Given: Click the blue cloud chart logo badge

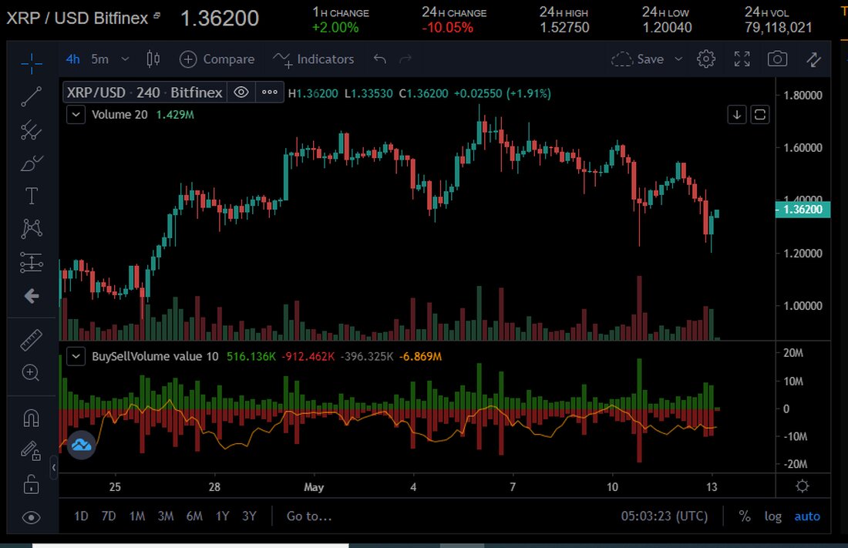Looking at the screenshot, I should tap(82, 445).
